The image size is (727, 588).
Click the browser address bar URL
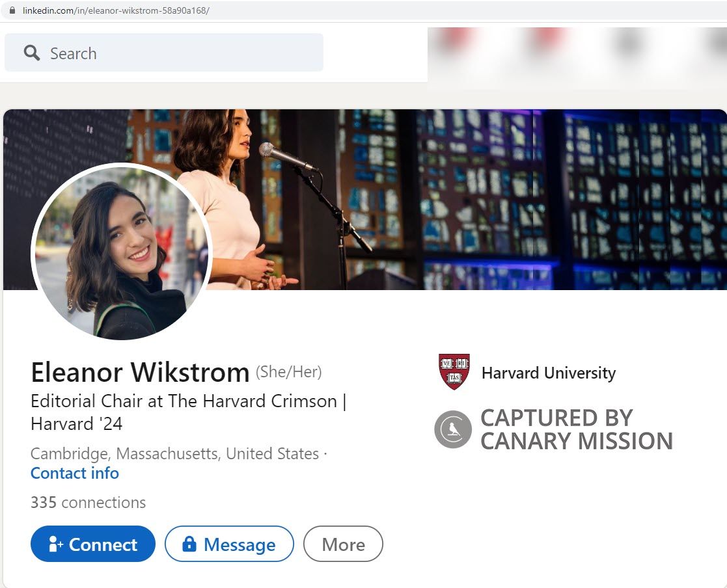[x=117, y=10]
